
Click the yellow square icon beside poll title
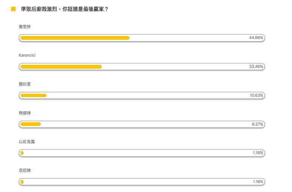[13, 9]
